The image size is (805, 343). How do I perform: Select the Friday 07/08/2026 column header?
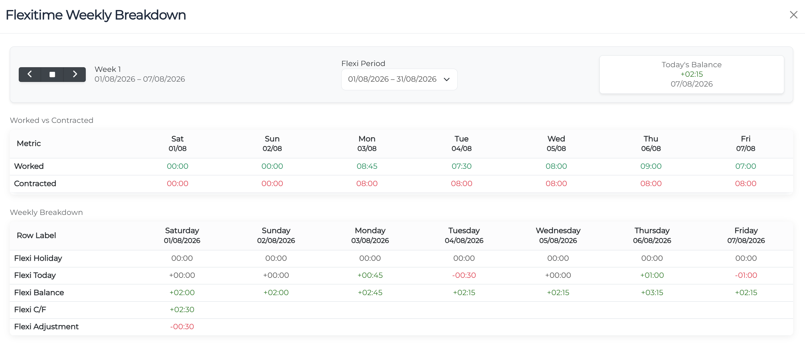point(746,235)
